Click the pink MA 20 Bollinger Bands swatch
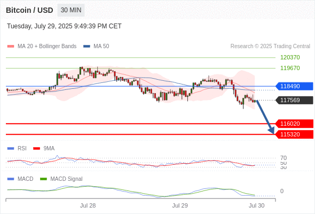The height and width of the screenshot is (214, 315). point(11,47)
